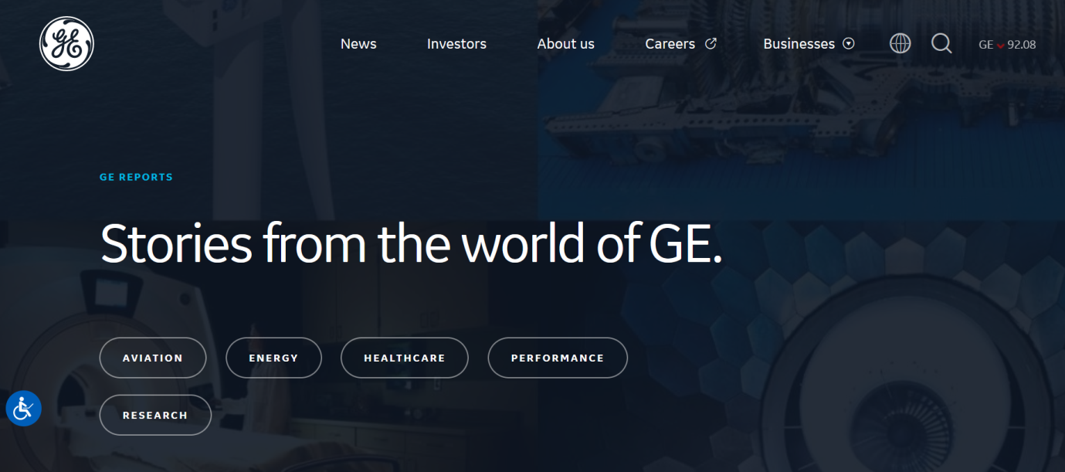Go to the Investors page
Screen dimensions: 1065x472
pyautogui.click(x=456, y=44)
